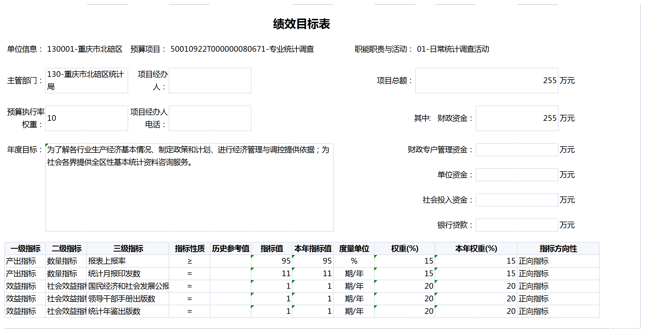Click 正向指标 in 统计年鉴出版数 row
The width and height of the screenshot is (645, 333).
(x=558, y=311)
